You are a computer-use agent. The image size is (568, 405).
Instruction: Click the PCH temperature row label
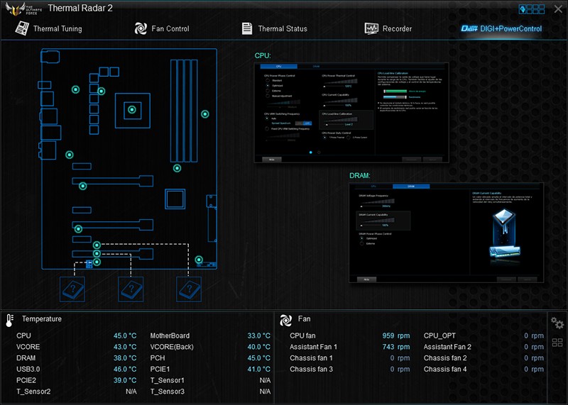(157, 358)
